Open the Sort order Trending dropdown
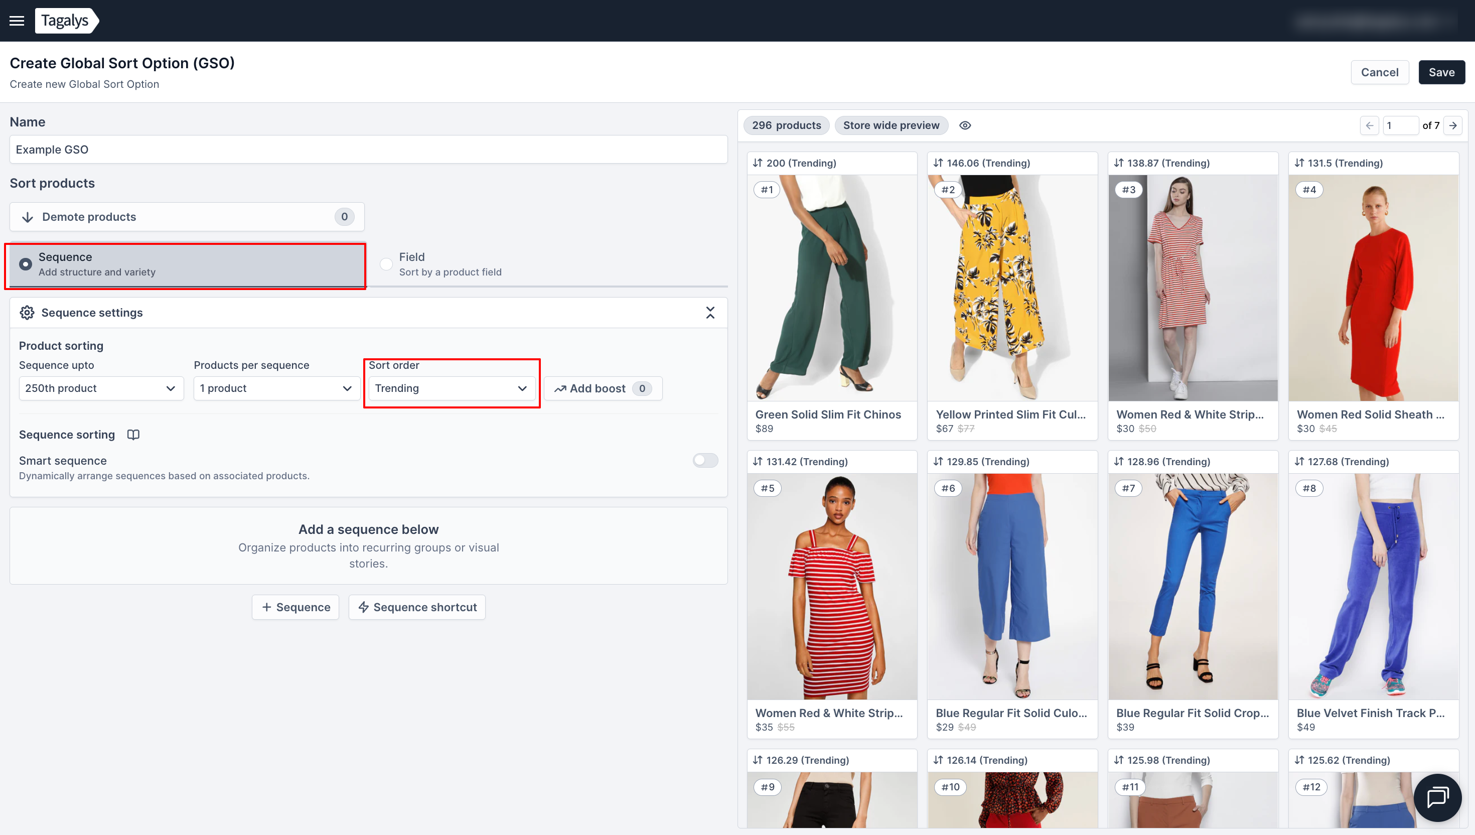Screen dimensions: 1475x835 coord(451,388)
